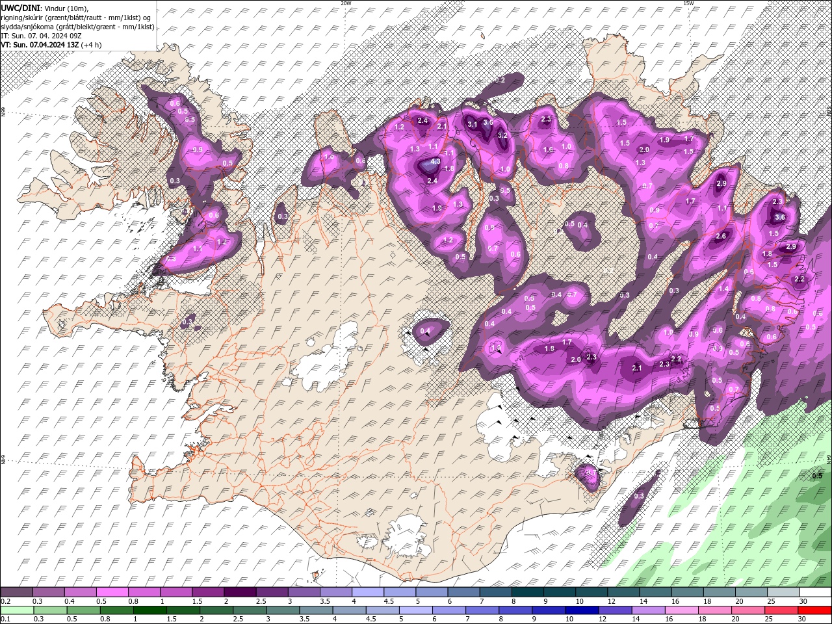Pick the bright pink snow swatch at 0.5

point(112,592)
